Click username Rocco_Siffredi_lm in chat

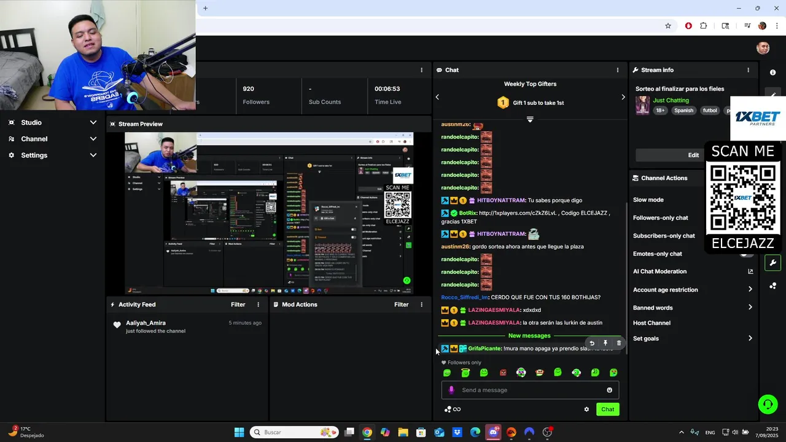pos(465,297)
